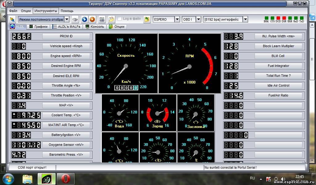Click the device list toolbar icon
The width and height of the screenshot is (316, 185).
click(x=102, y=19)
